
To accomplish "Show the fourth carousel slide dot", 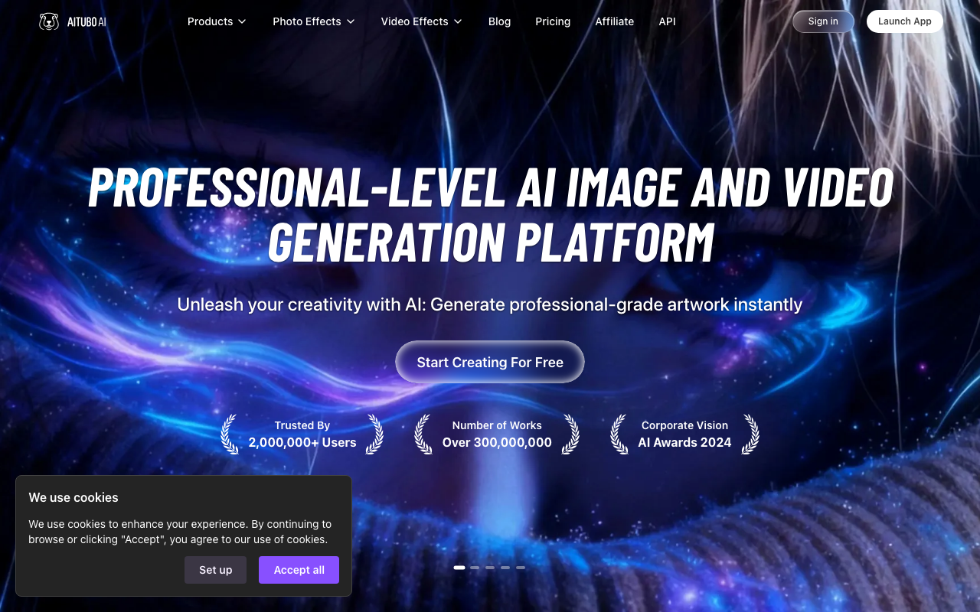I will [x=505, y=568].
